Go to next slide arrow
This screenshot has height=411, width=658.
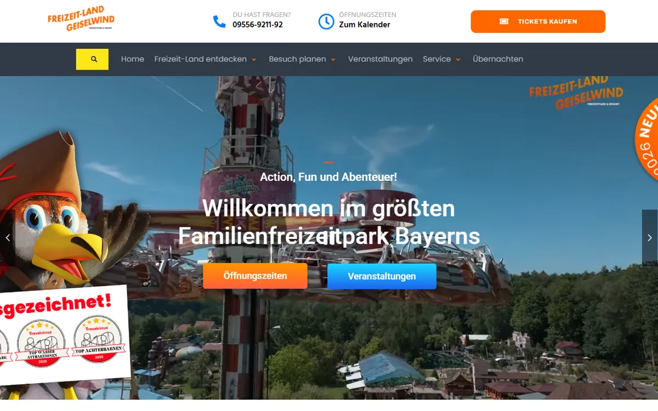(x=650, y=238)
